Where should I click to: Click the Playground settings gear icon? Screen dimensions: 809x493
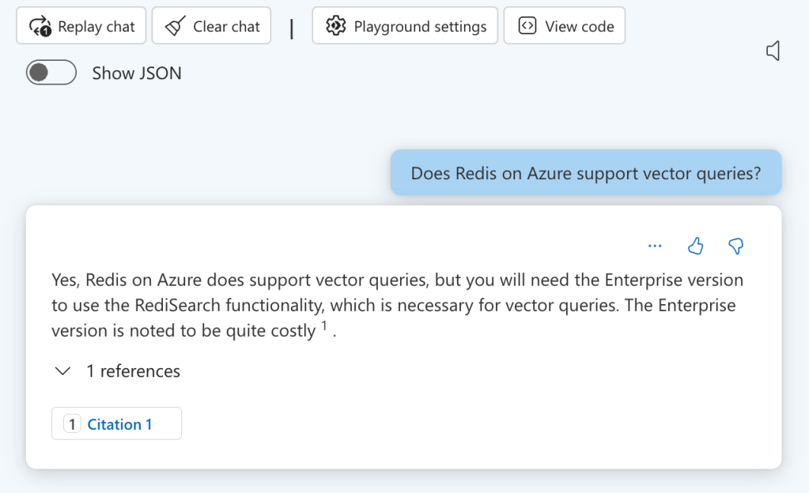tap(336, 26)
